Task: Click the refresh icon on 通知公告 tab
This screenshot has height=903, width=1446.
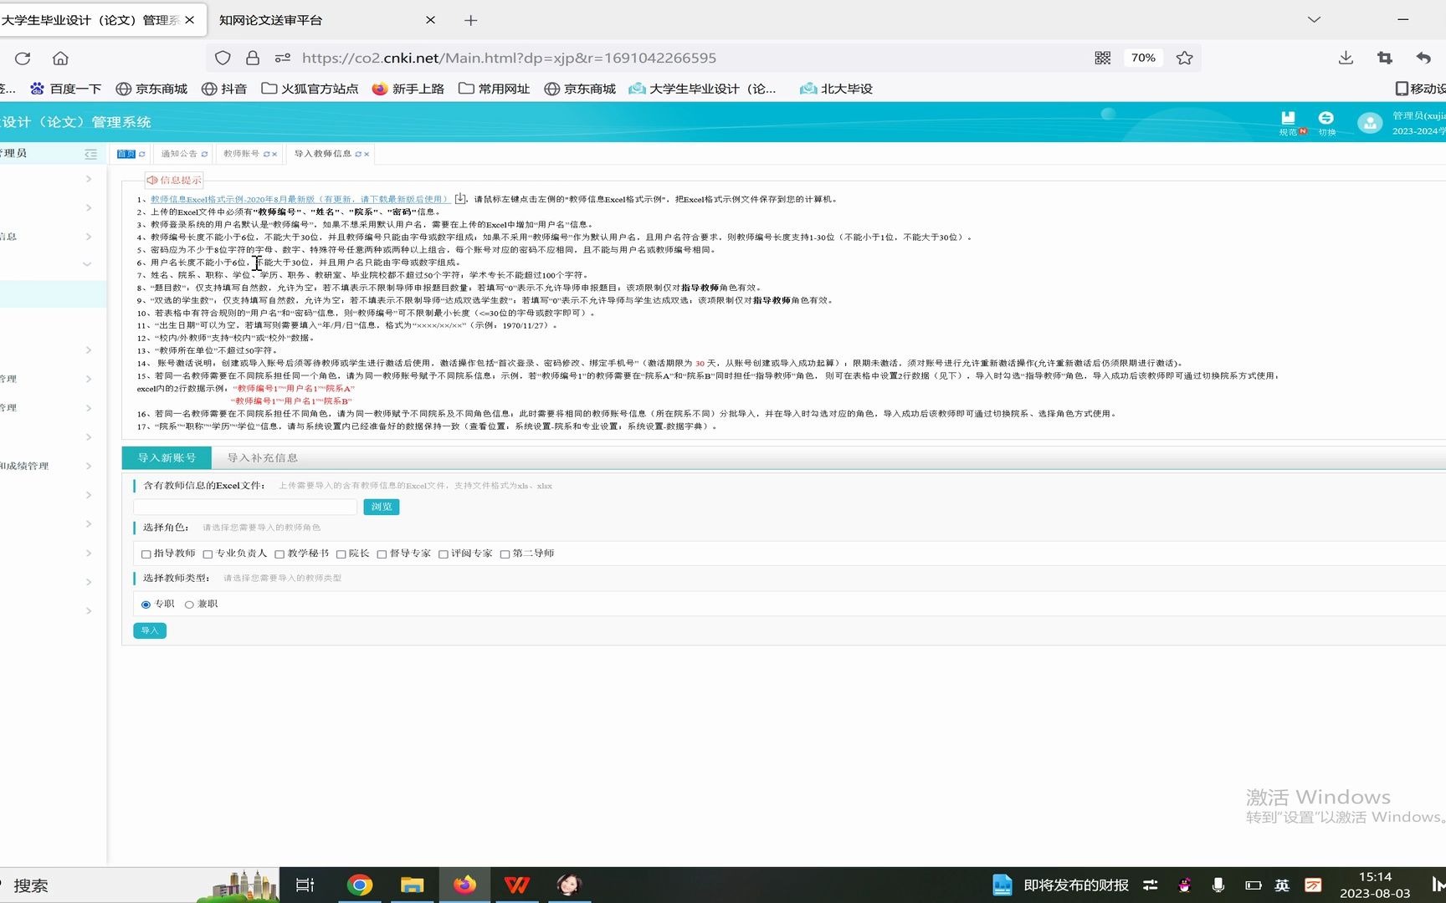Action: [203, 154]
